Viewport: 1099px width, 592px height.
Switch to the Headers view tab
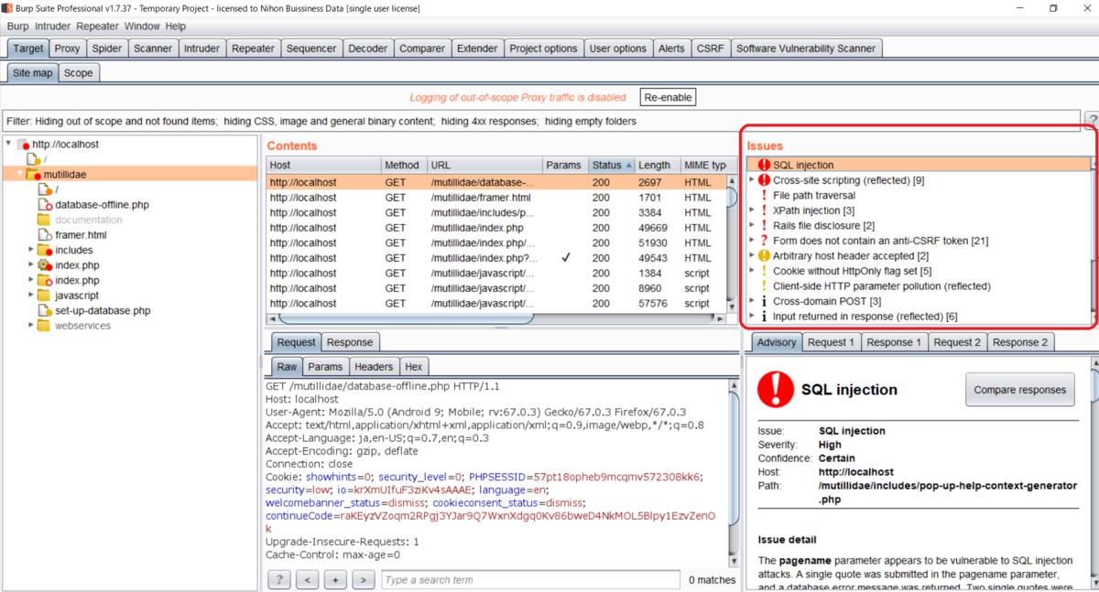374,367
